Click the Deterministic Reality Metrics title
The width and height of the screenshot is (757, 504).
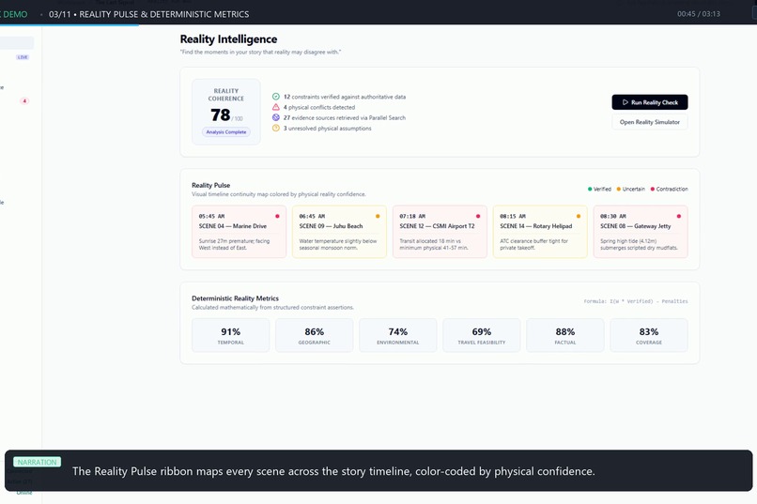pyautogui.click(x=235, y=298)
